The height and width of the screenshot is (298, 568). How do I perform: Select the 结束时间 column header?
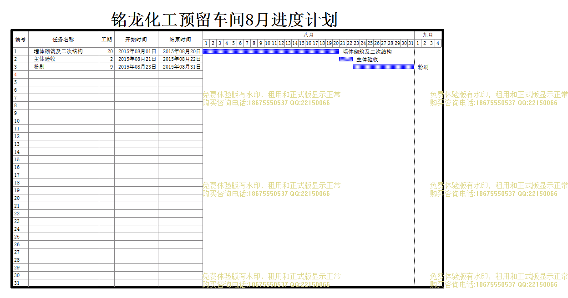tap(180, 40)
